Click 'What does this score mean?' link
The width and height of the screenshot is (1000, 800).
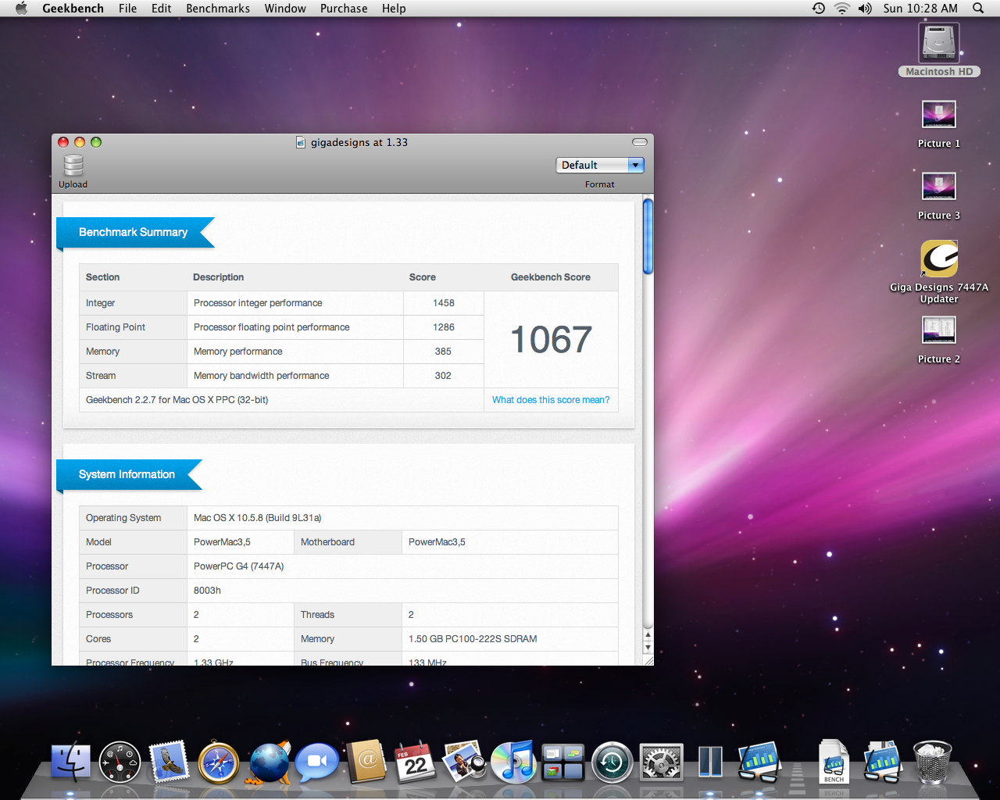point(551,400)
